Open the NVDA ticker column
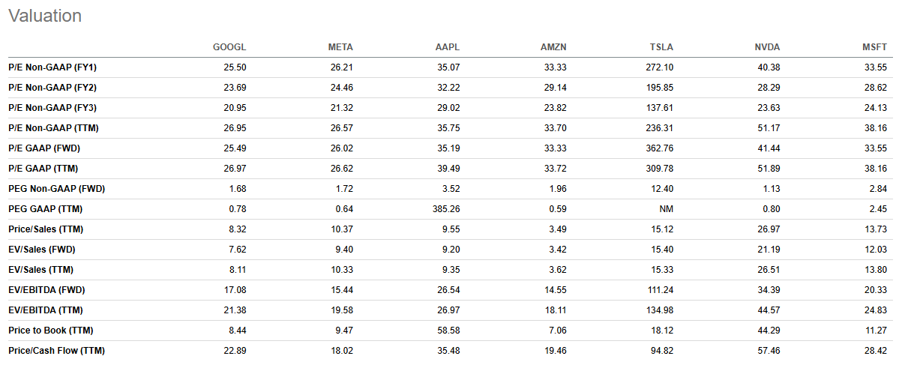908x368 pixels. [767, 47]
